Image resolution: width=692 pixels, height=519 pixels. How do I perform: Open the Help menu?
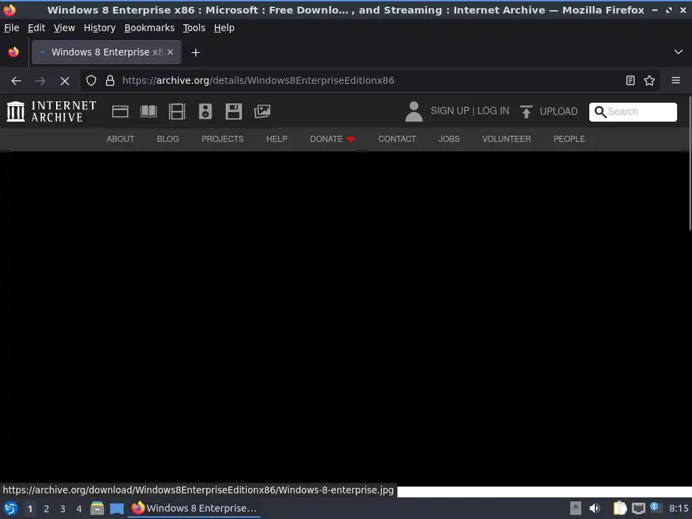(224, 28)
